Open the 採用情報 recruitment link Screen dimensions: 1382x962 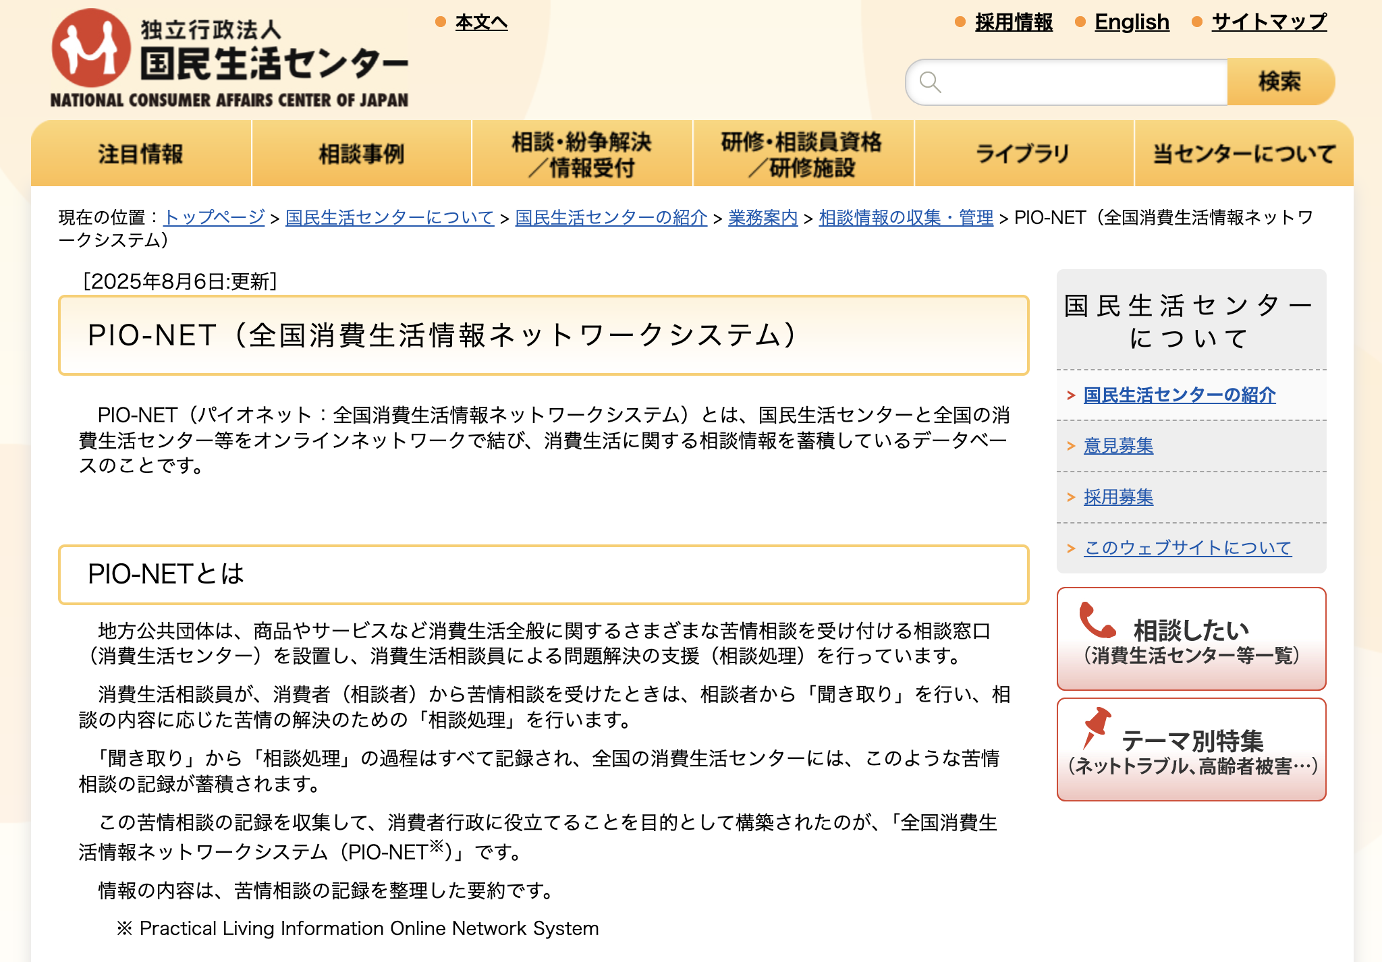point(1014,22)
